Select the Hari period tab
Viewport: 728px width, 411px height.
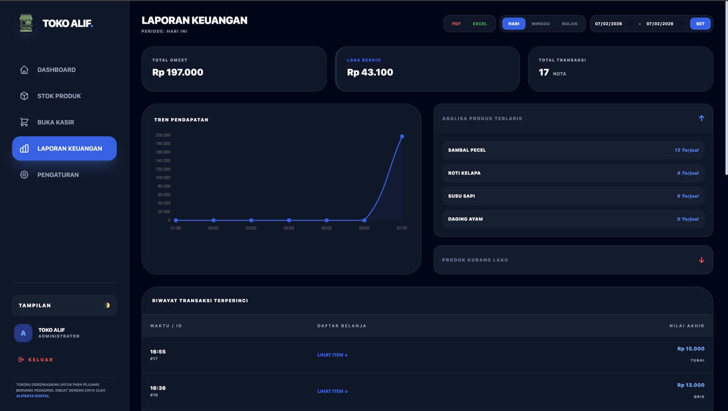pos(514,24)
